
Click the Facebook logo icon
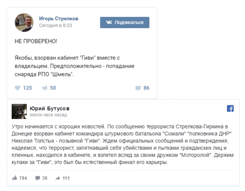pyautogui.click(x=230, y=109)
